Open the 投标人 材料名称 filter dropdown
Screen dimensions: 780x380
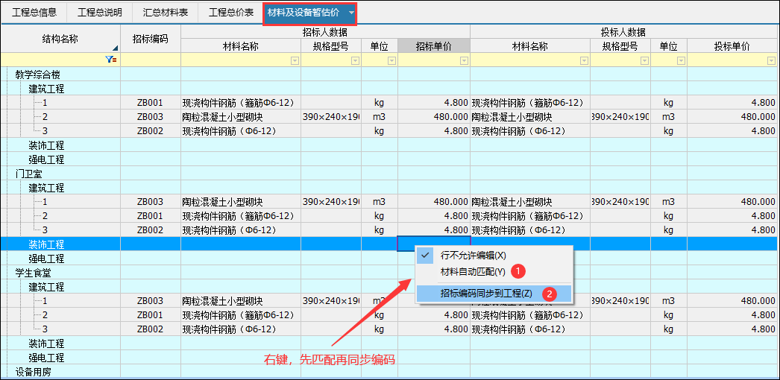click(x=585, y=60)
